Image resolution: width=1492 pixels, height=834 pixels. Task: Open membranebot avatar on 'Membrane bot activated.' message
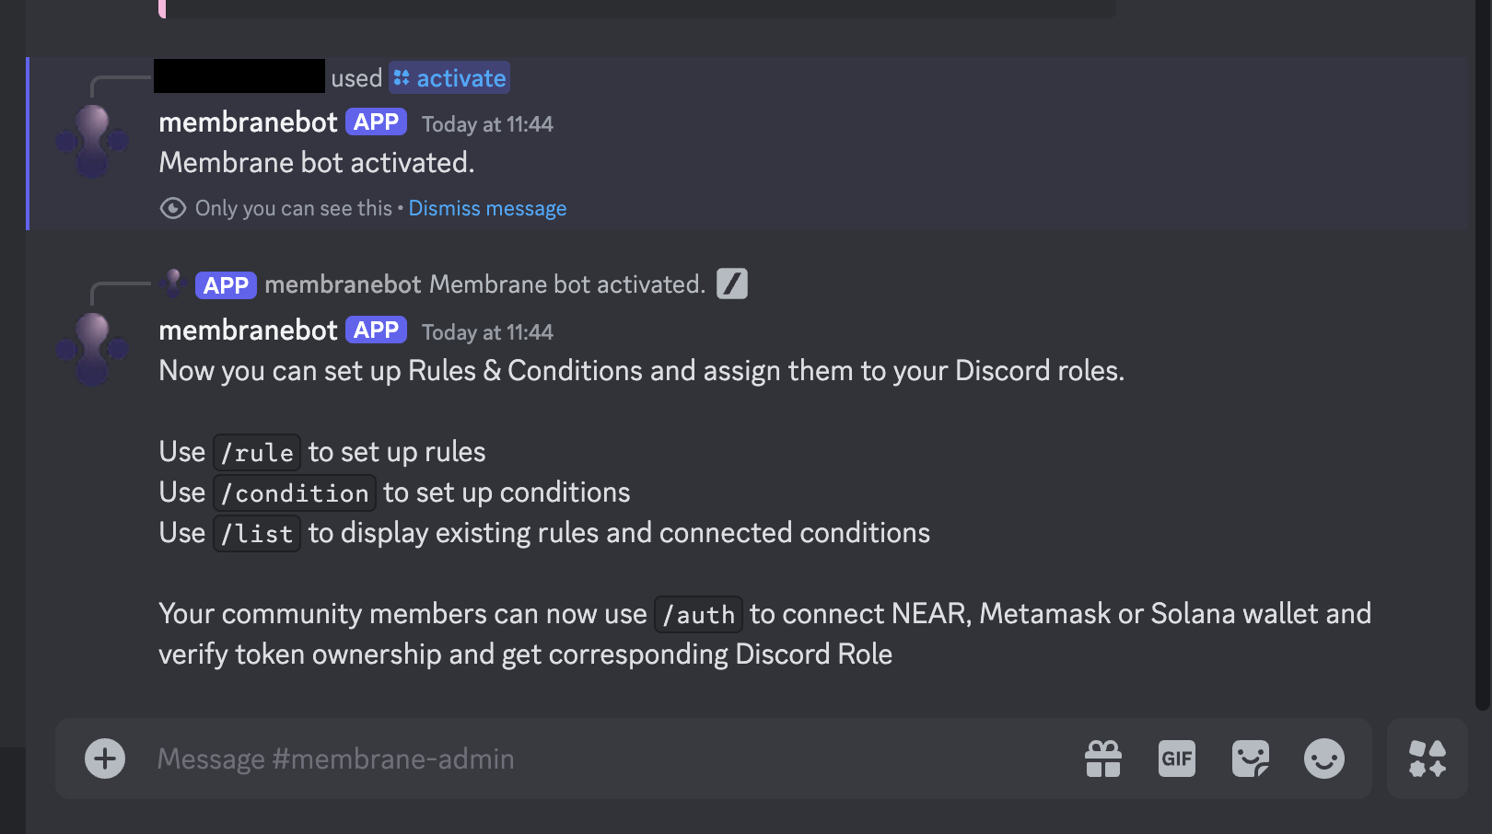coord(92,140)
